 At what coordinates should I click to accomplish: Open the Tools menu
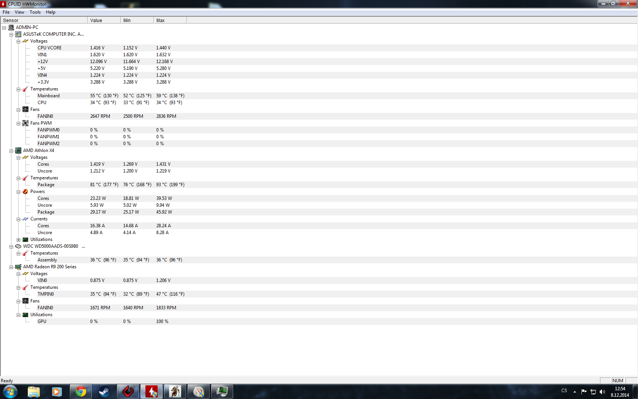pos(35,12)
